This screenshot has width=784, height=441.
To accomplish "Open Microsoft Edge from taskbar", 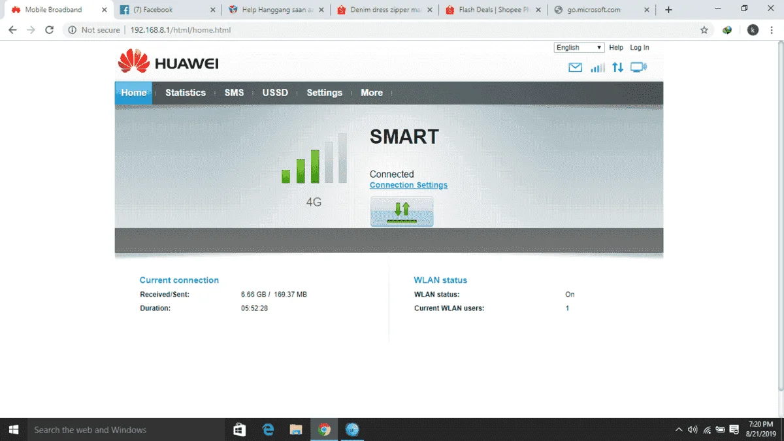I will [x=268, y=429].
